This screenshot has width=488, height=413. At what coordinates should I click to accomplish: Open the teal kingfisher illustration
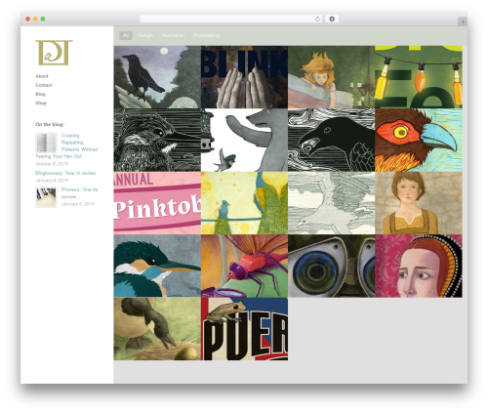pos(157,266)
